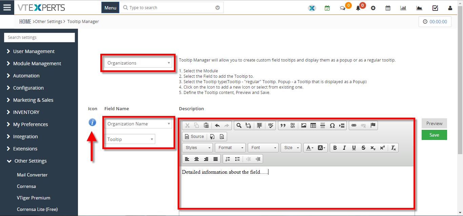Click the spell check ABC icon
The height and width of the screenshot is (216, 463).
270,125
